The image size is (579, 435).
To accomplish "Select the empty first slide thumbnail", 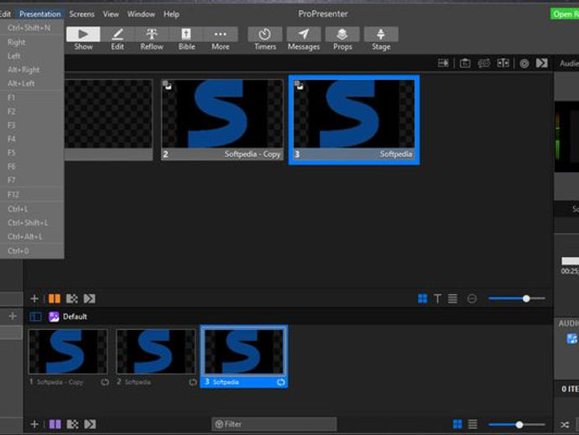I will [x=108, y=119].
